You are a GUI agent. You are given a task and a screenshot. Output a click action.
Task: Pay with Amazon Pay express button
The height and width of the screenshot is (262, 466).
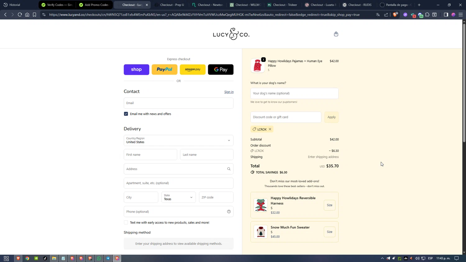click(x=193, y=70)
